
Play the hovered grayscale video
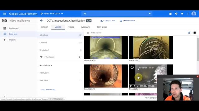tap(131, 86)
